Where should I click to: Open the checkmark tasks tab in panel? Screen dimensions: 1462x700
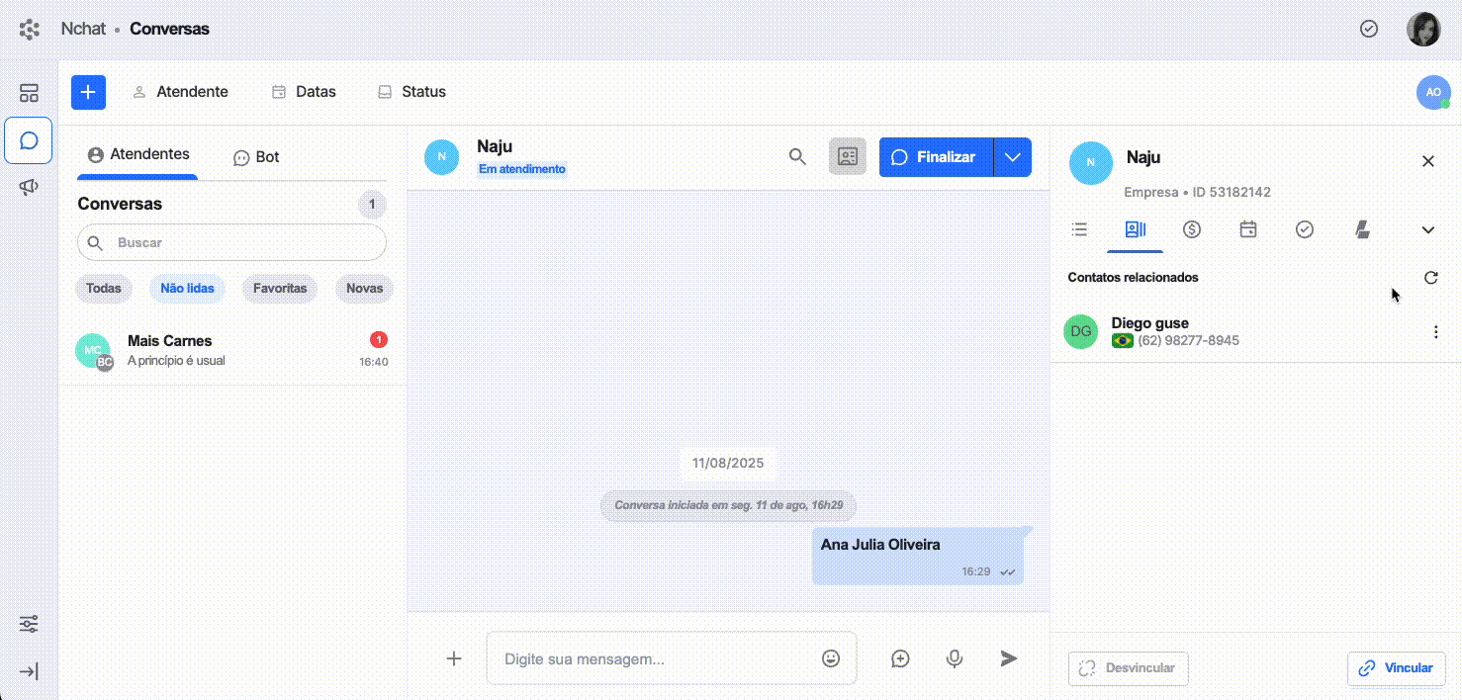click(1305, 229)
